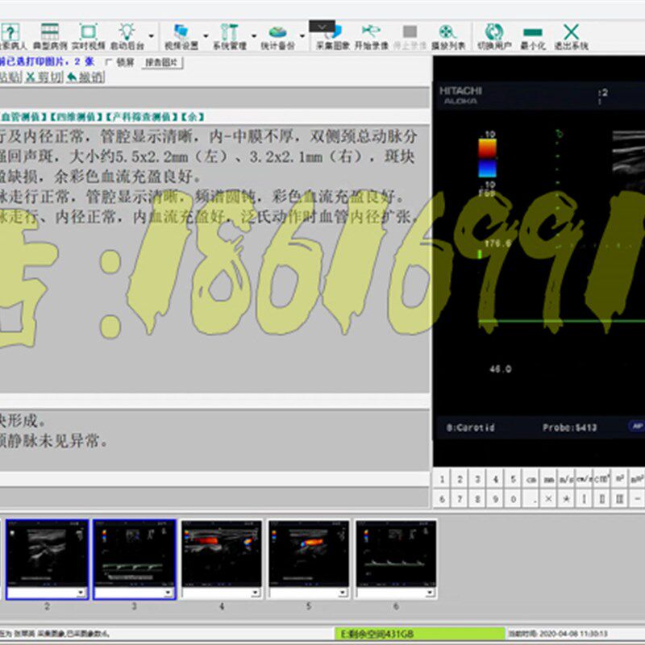Click the lightbulb 启动后台 icon
This screenshot has width=645, height=645.
[x=127, y=35]
